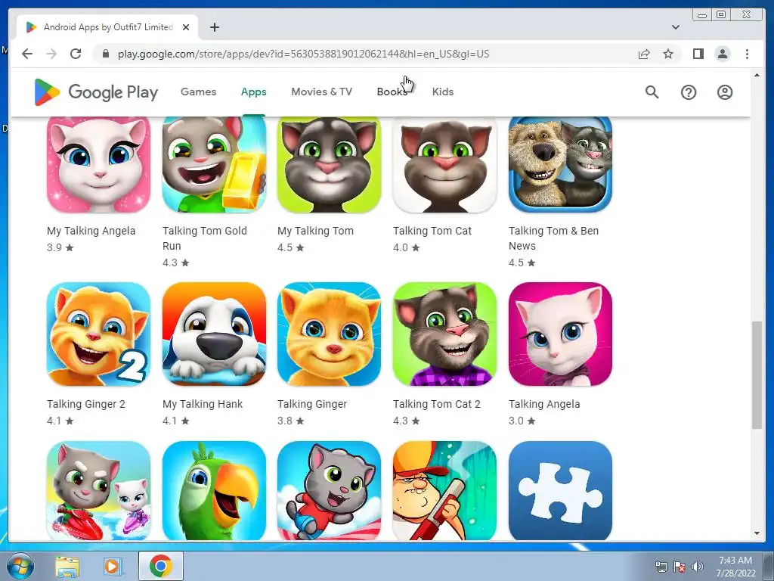This screenshot has height=581, width=774.
Task: Open the taskbar clock showing 7:43 AM
Action: [735, 567]
